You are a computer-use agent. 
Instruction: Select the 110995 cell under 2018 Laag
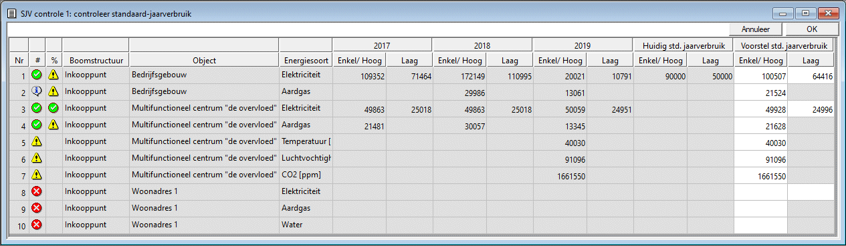tap(510, 75)
